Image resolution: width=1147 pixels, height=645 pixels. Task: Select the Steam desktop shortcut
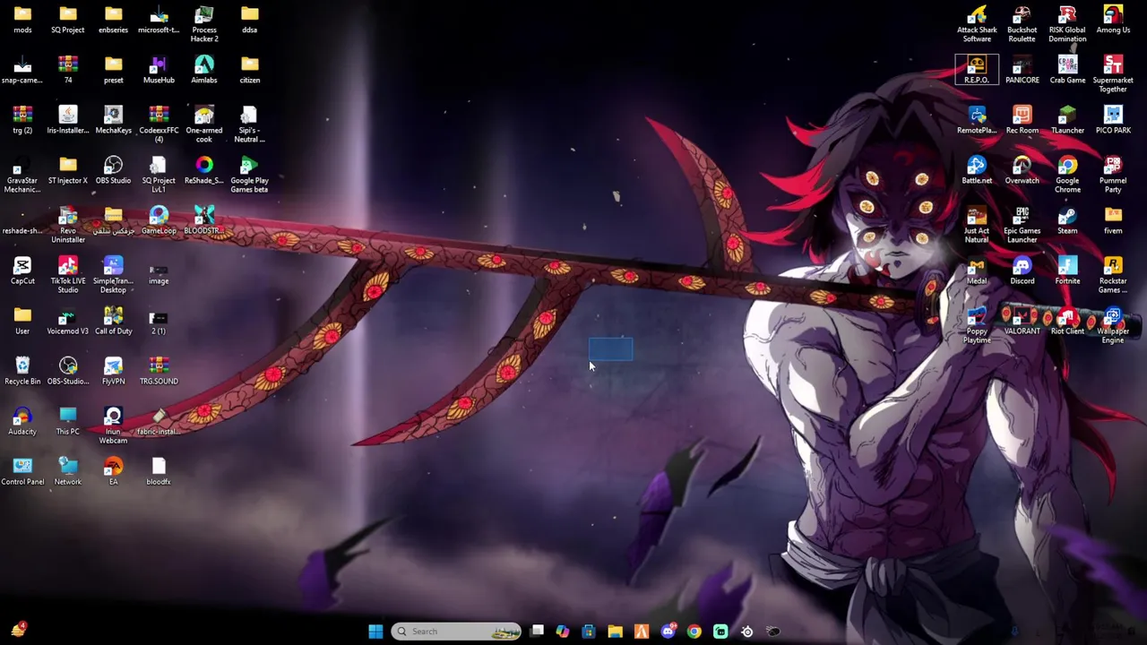(x=1067, y=219)
